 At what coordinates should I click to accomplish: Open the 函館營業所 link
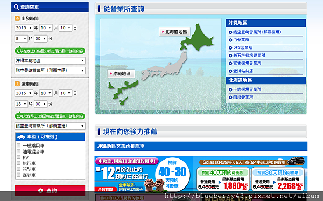point(243,98)
